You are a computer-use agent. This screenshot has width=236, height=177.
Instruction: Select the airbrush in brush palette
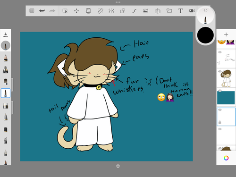[6, 69]
